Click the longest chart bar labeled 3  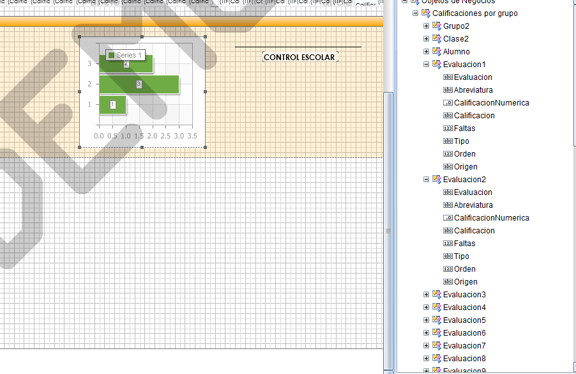pos(139,84)
